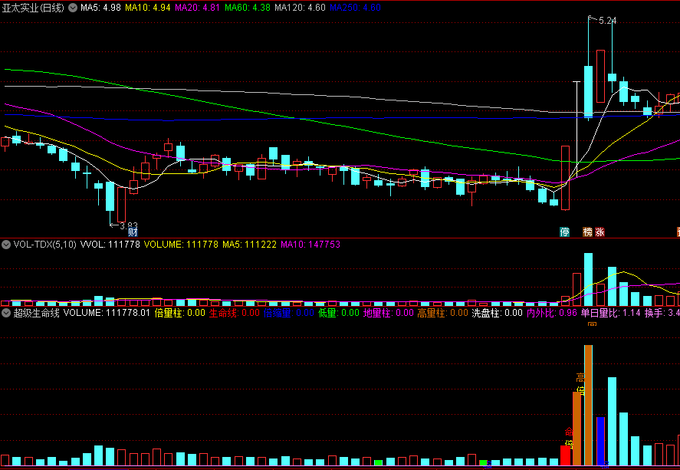The image size is (680, 470).
Task: Click the tallest orange bar in 超级生命线 panel
Action: pyautogui.click(x=588, y=405)
